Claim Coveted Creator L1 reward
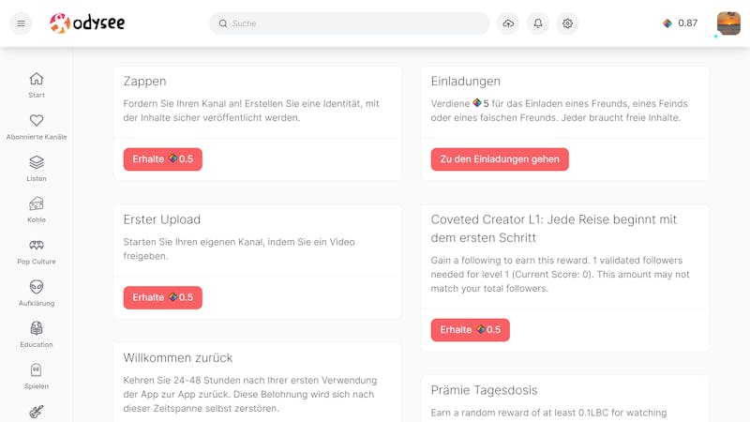The image size is (750, 422). point(471,330)
